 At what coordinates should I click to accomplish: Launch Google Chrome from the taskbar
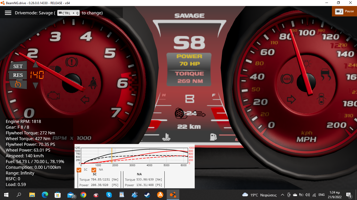[83, 195]
